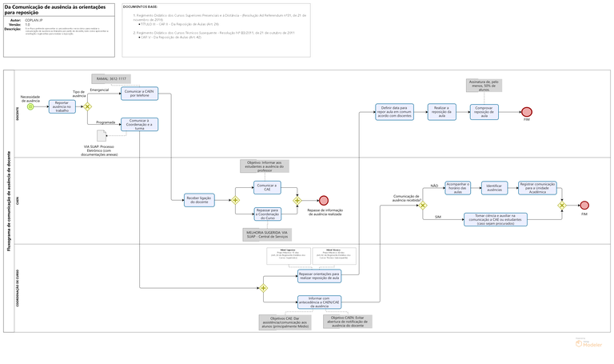Click the red FIM end event in CAEN lane
The width and height of the screenshot is (614, 364).
(x=584, y=206)
